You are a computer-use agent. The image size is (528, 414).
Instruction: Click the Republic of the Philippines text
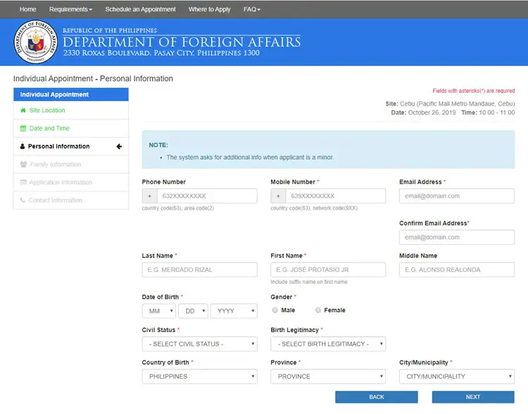click(110, 31)
